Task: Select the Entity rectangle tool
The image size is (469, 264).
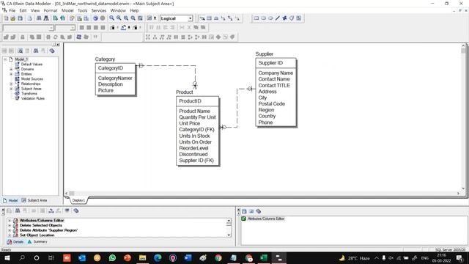Action: tap(209, 18)
